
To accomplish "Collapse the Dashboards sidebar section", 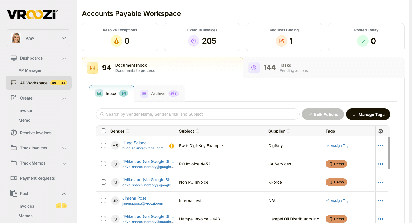I will [64, 58].
